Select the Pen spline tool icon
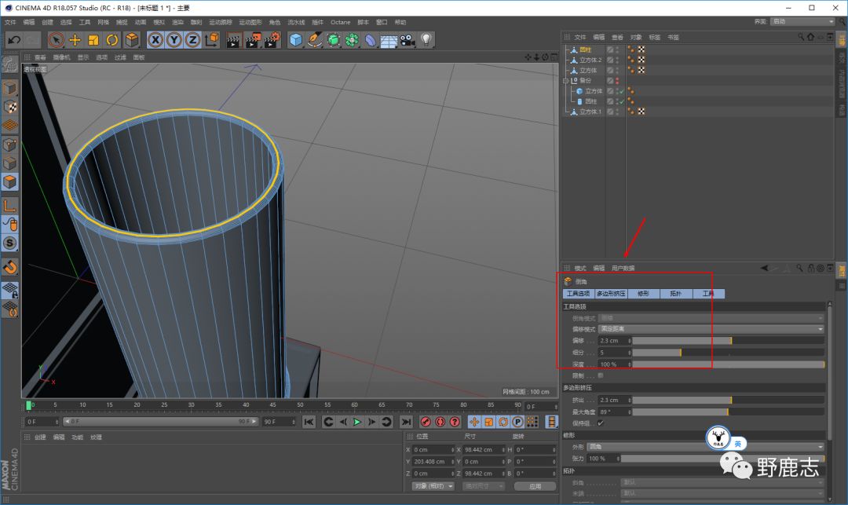848x505 pixels. tap(315, 39)
